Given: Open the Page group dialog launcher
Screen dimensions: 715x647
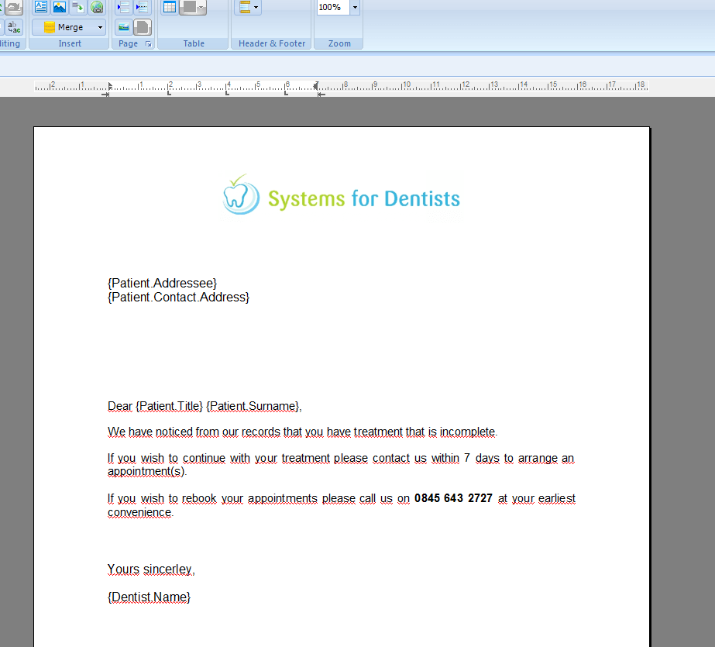Looking at the screenshot, I should 148,43.
